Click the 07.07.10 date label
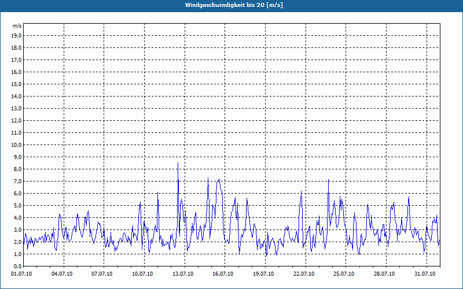Screen dimensions: 463x289 tap(102, 274)
